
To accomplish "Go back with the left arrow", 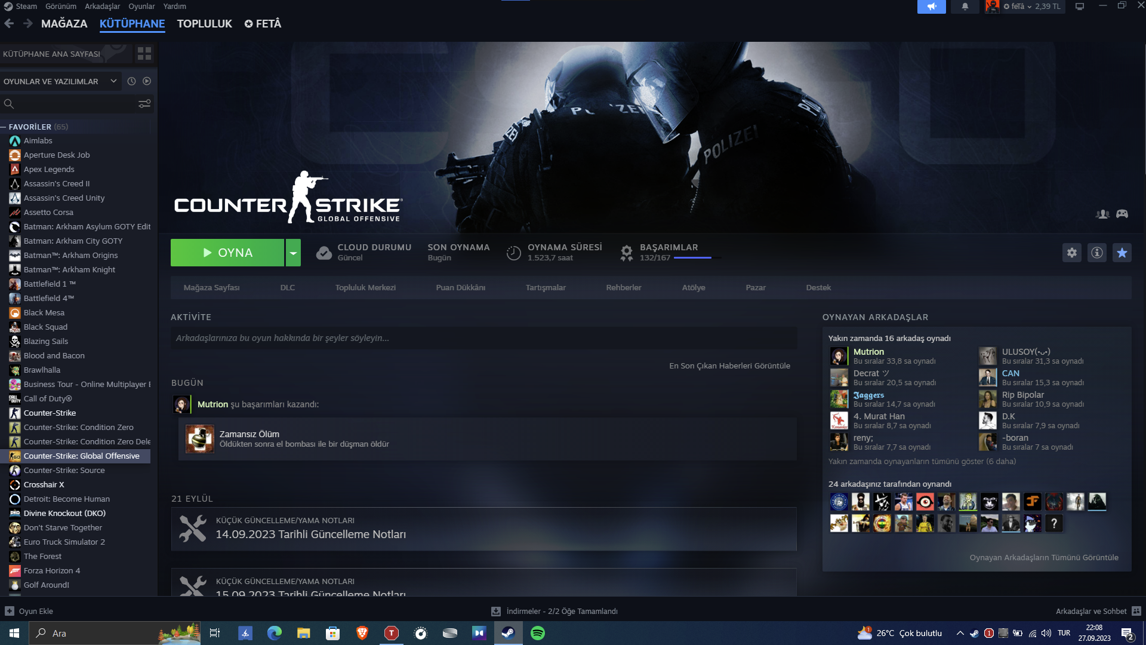I will 9,23.
